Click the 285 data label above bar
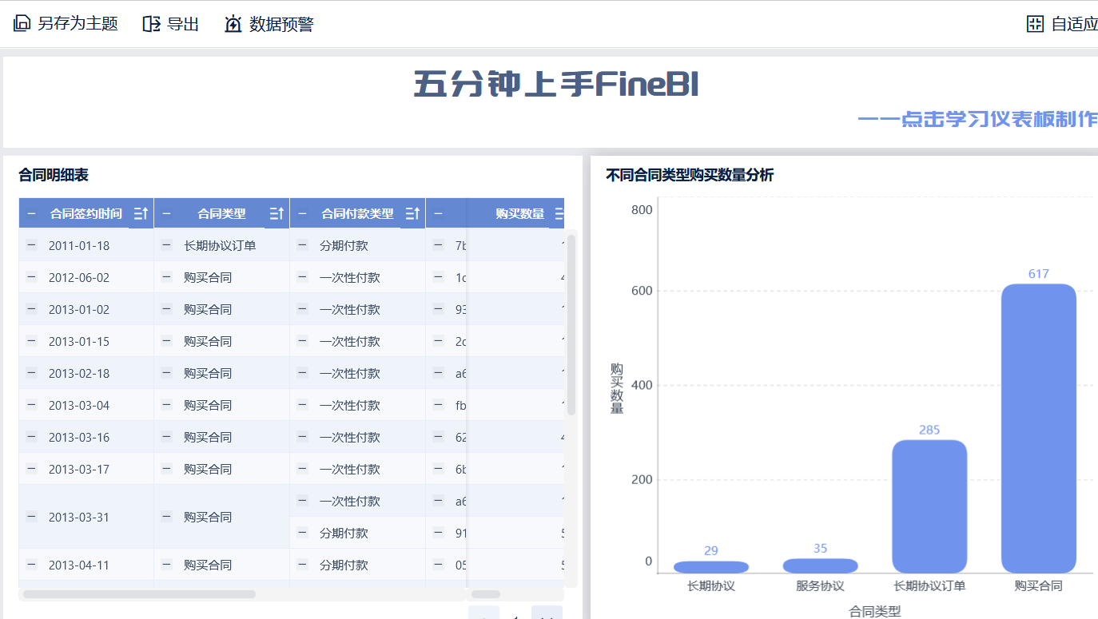Screen dimensions: 1098x619 (x=929, y=430)
